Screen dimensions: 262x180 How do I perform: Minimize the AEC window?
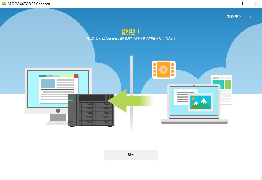coord(231,4)
